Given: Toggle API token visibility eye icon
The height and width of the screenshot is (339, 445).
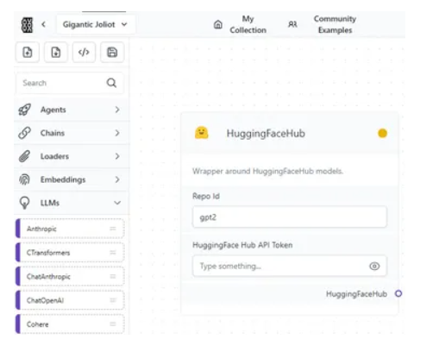Looking at the screenshot, I should tap(374, 267).
